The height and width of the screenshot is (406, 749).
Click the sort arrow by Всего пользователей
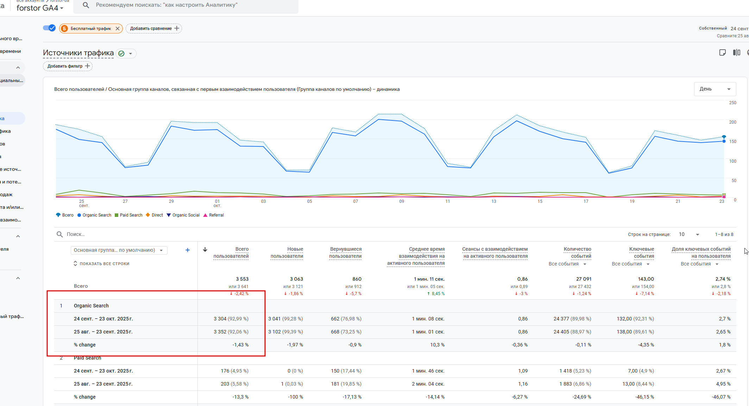click(205, 250)
